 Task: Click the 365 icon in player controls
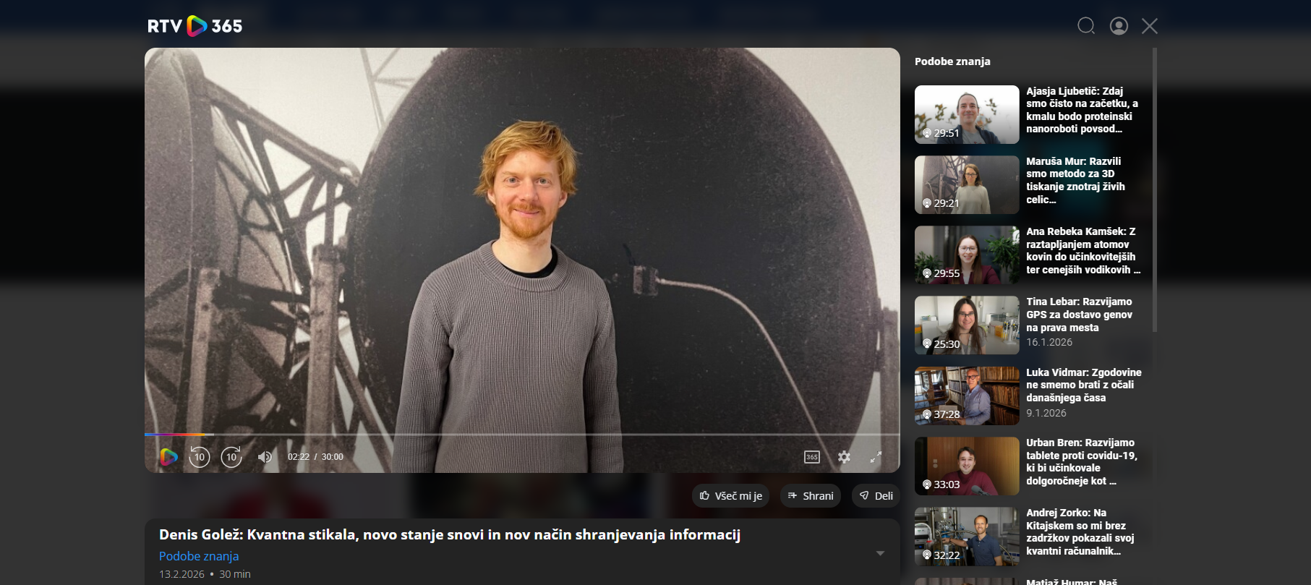point(812,457)
